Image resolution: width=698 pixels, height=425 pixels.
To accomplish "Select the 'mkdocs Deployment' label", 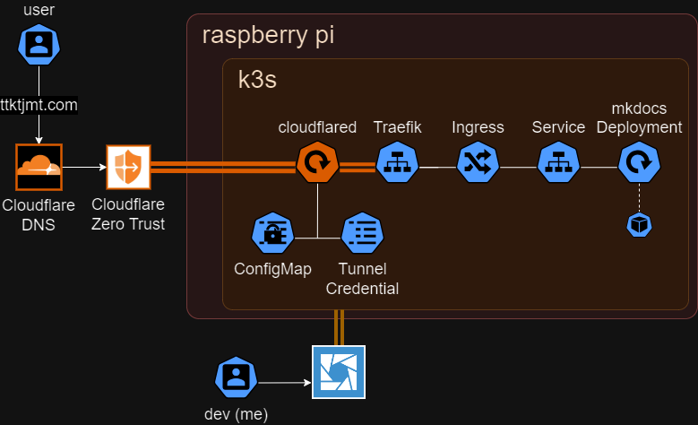I will [639, 118].
